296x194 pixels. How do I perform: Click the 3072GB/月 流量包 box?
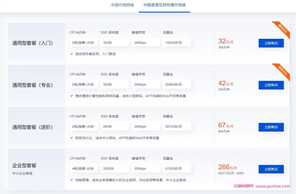tap(177, 127)
